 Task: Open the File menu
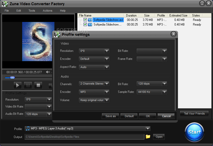pos(7,11)
